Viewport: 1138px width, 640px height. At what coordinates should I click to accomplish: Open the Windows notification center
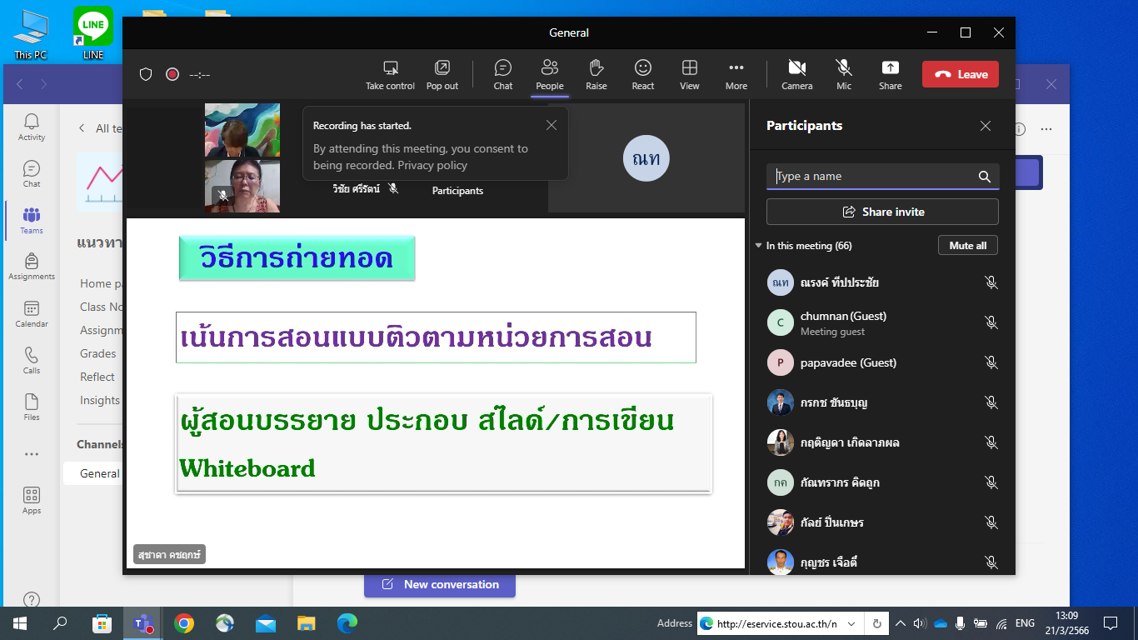(1110, 622)
